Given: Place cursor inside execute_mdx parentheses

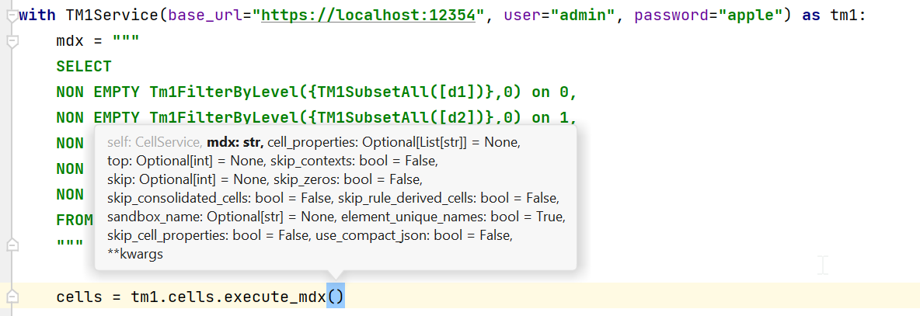Looking at the screenshot, I should click(336, 297).
